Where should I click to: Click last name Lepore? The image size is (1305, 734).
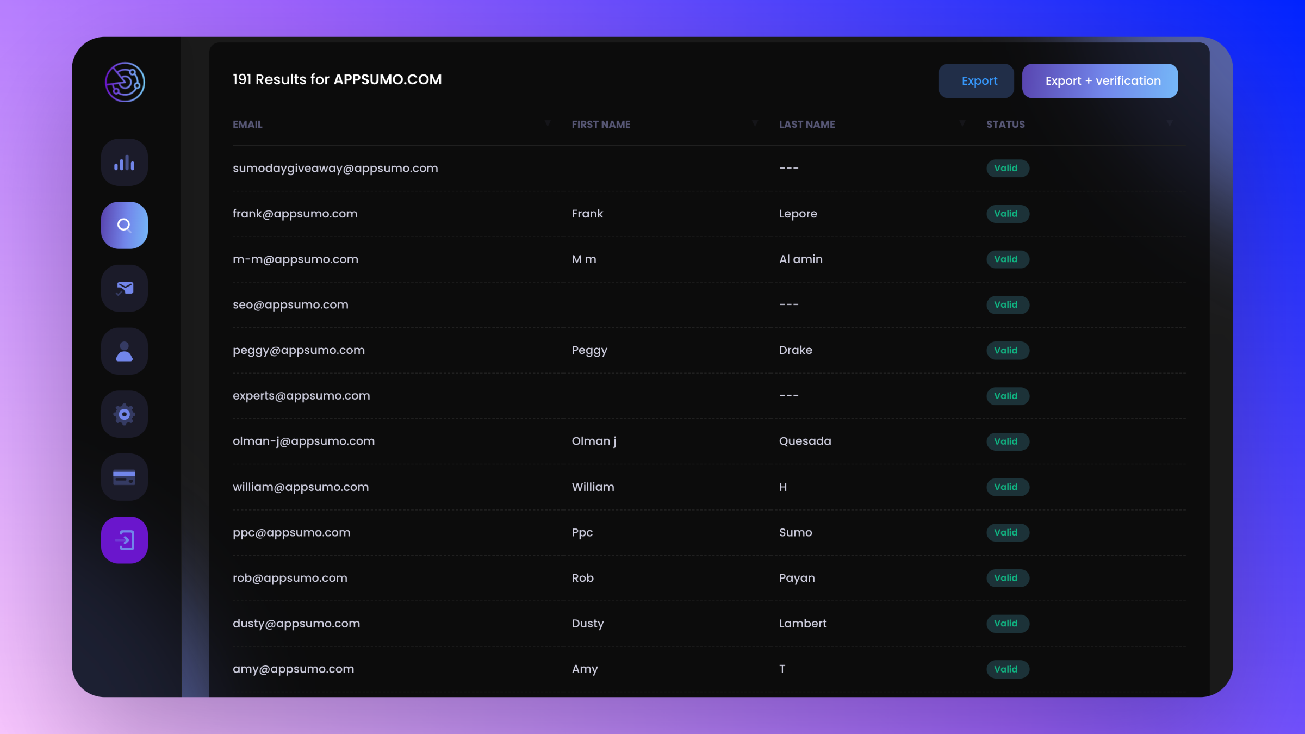pyautogui.click(x=798, y=214)
